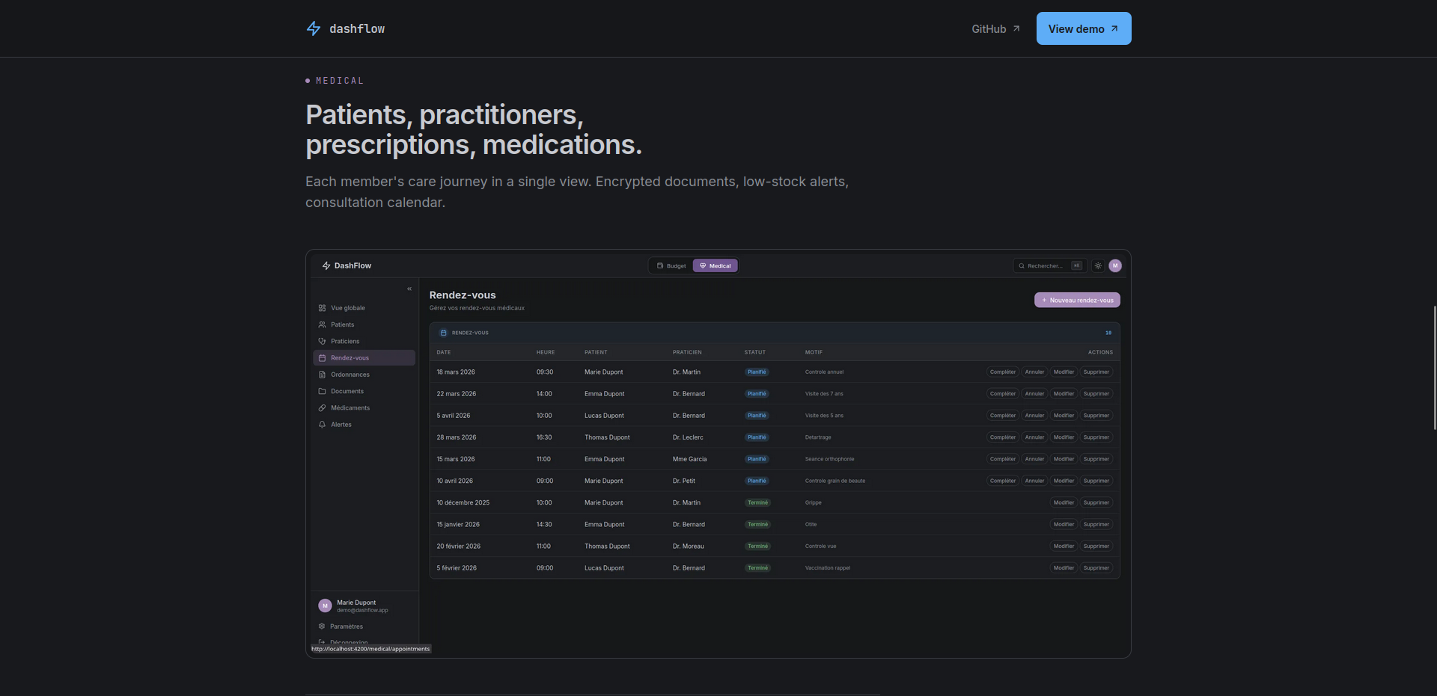Click the page vertical scrollbar thumb
Image resolution: width=1437 pixels, height=696 pixels.
coord(1434,367)
